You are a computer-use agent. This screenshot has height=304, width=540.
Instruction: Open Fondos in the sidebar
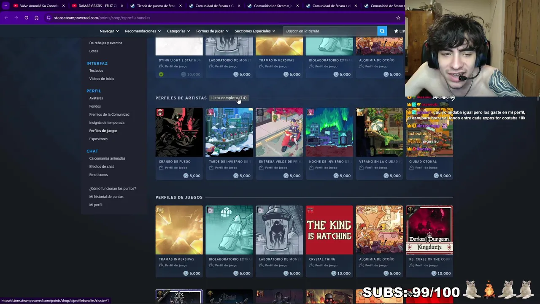(x=95, y=106)
